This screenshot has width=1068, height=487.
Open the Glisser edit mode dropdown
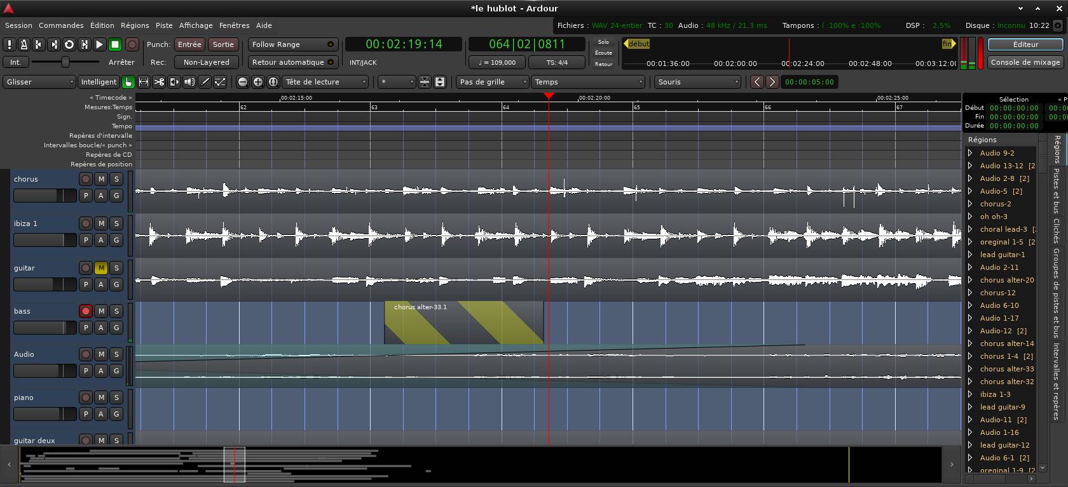click(x=40, y=82)
